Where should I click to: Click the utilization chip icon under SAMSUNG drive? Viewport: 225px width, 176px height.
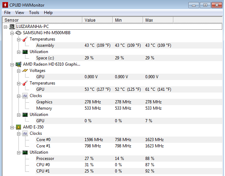(25, 52)
